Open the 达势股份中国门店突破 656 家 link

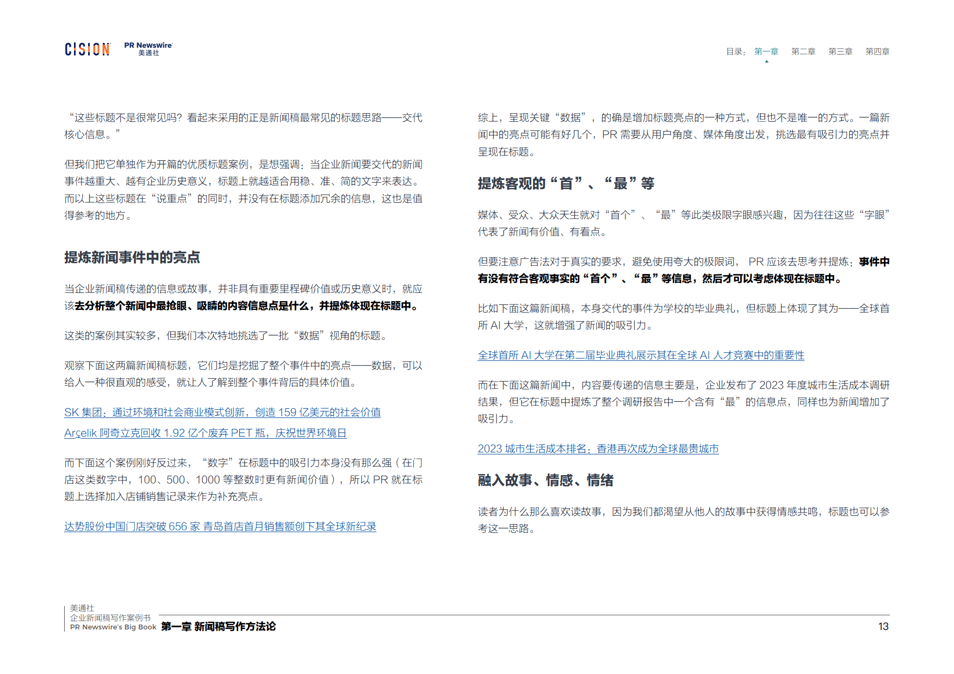[220, 527]
